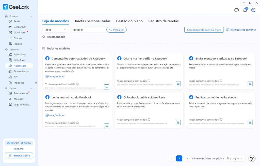Viewport: 260px width, 166px height.
Task: Click the Recomendado heading
Action: tap(56, 37)
